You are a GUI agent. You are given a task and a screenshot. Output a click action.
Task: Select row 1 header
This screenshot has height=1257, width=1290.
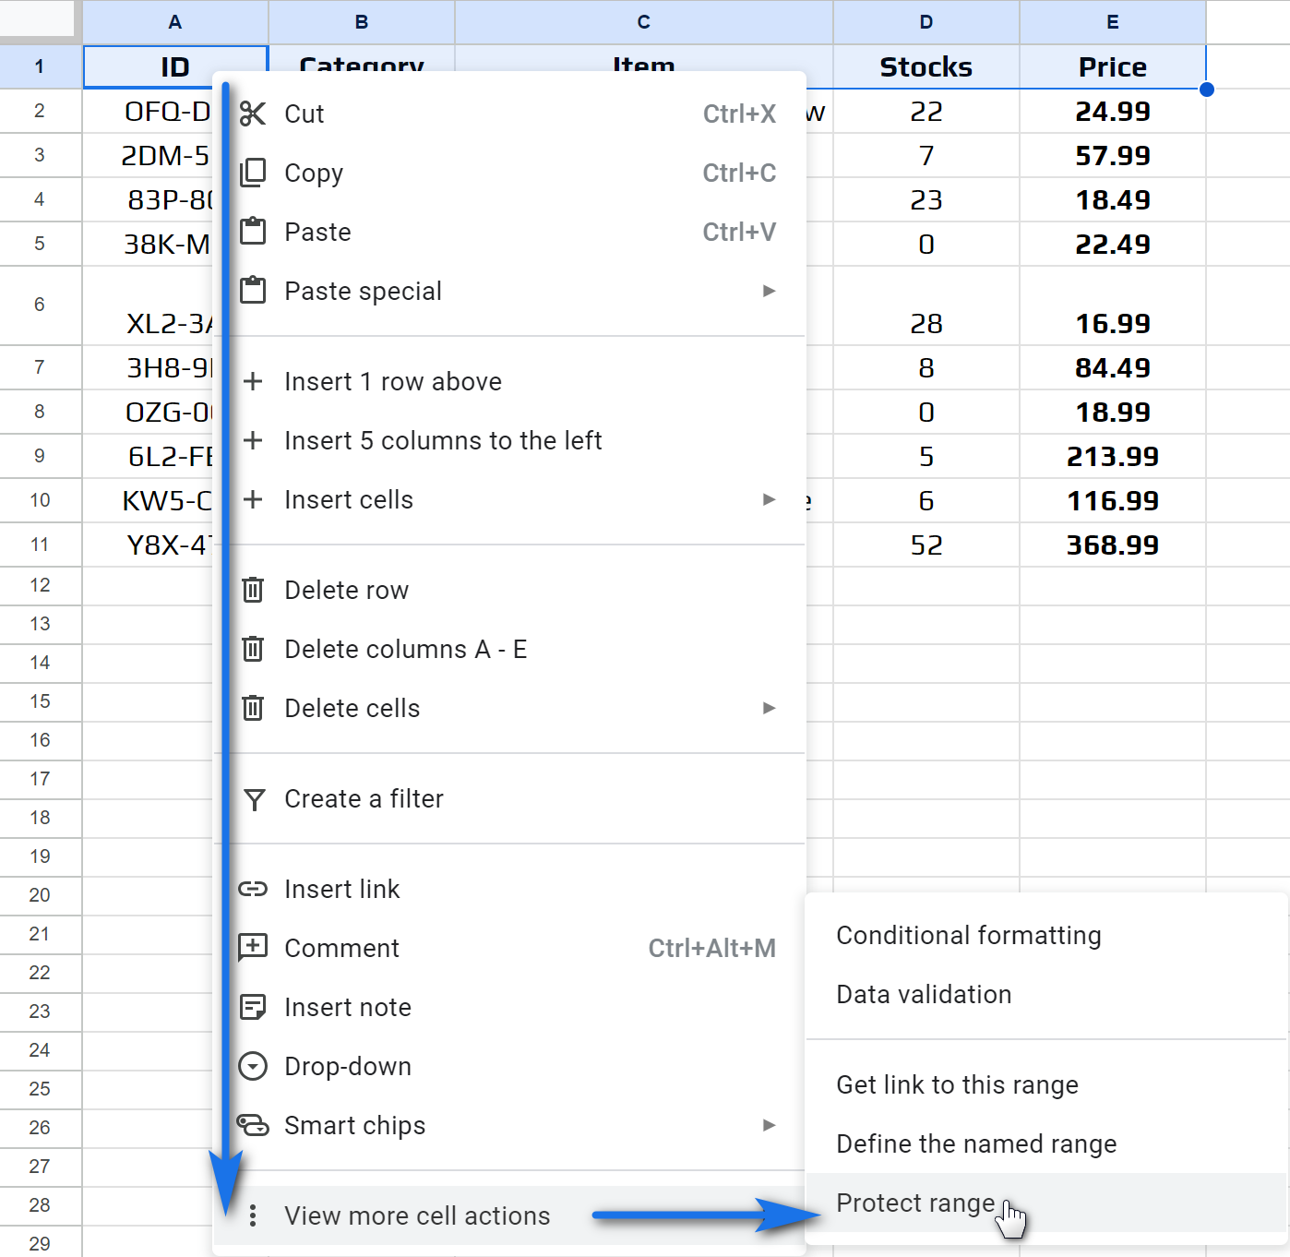(x=40, y=66)
